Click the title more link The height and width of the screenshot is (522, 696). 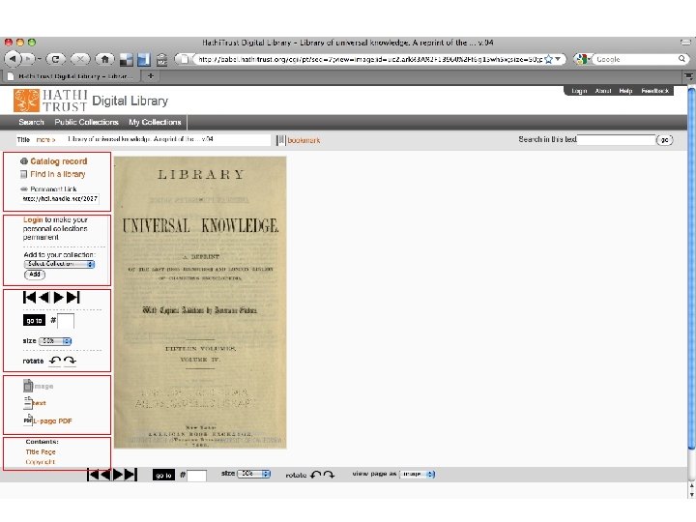[x=45, y=139]
